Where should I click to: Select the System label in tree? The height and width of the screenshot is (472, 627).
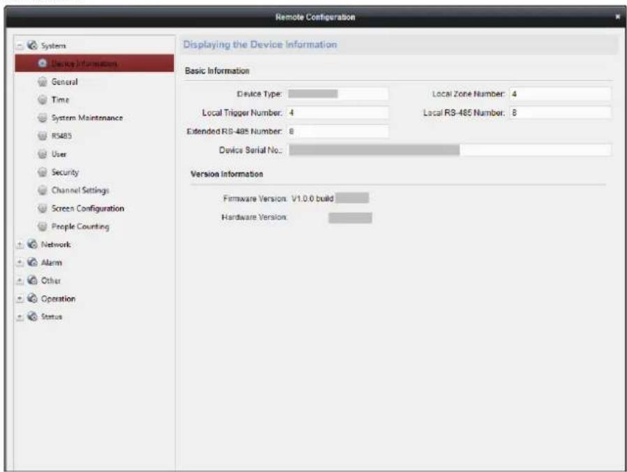(54, 45)
